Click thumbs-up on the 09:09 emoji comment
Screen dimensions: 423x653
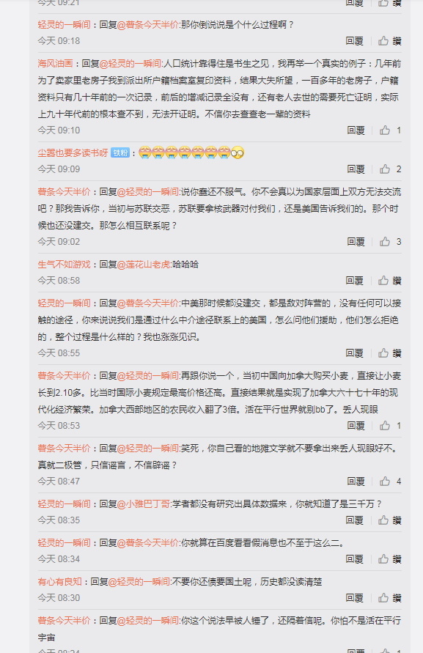385,169
